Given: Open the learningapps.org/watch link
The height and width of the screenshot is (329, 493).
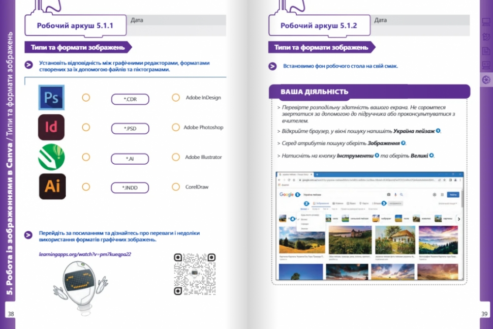Looking at the screenshot, I should [x=85, y=254].
